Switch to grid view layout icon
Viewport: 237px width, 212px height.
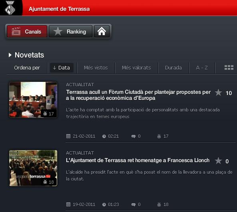pyautogui.click(x=229, y=67)
